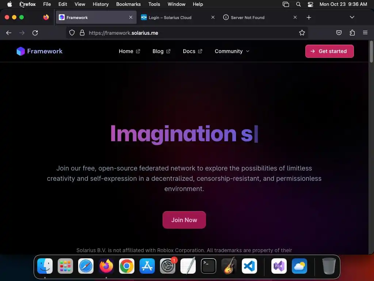This screenshot has width=374, height=281.
Task: Open Finder from the dock
Action: click(45, 266)
